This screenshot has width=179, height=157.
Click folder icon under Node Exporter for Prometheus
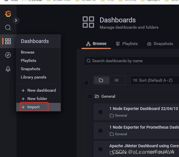(112, 134)
